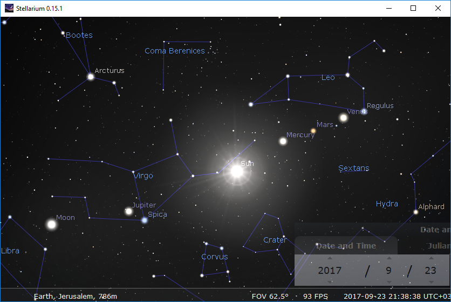Maximize the Stellarium window
Screen dimensions: 451x302
(413, 8)
